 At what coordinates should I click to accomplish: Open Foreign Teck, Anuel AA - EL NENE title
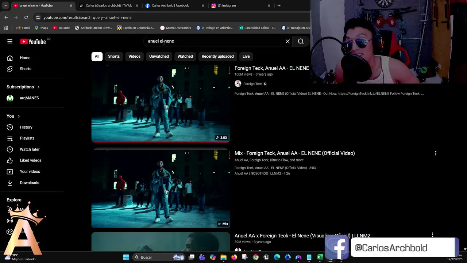coord(271,68)
